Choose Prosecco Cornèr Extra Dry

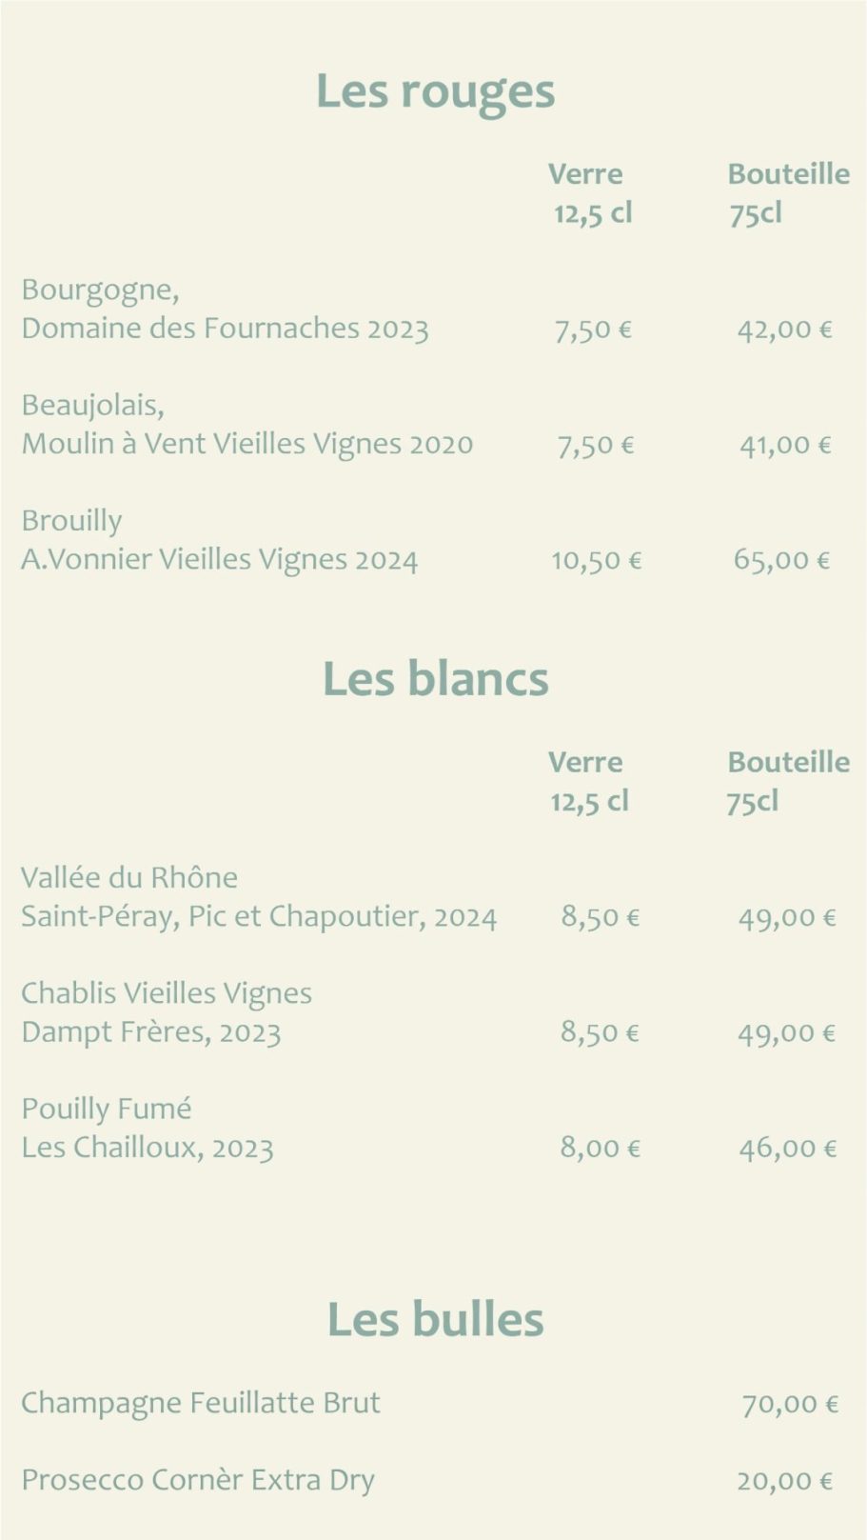pyautogui.click(x=198, y=1480)
